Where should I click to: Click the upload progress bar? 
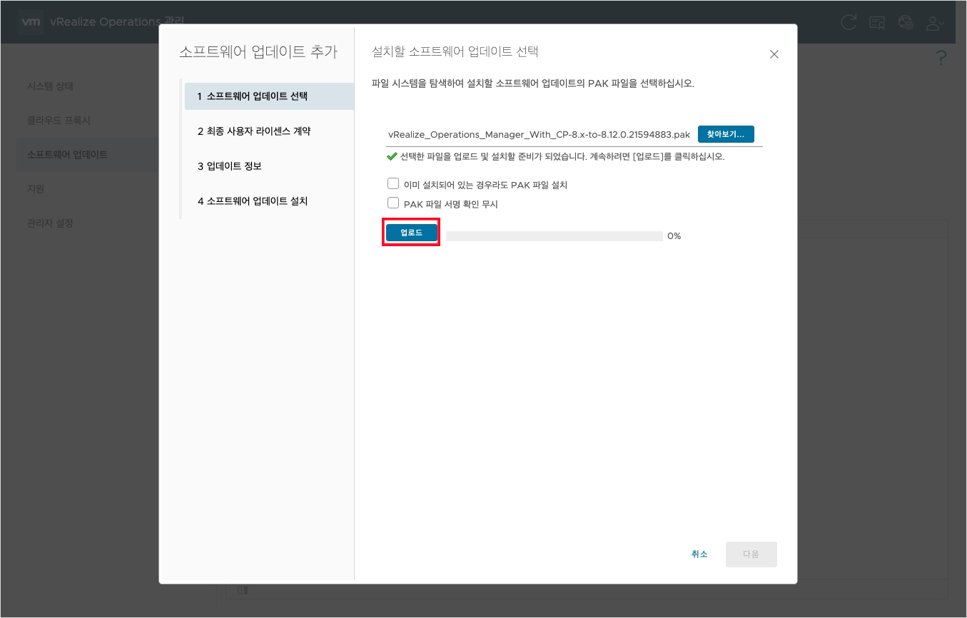point(555,236)
